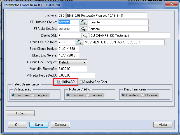The height and width of the screenshot is (135, 180).
Task: Select Bloqueia under Antecipação
Action: pyautogui.click(x=33, y=95)
